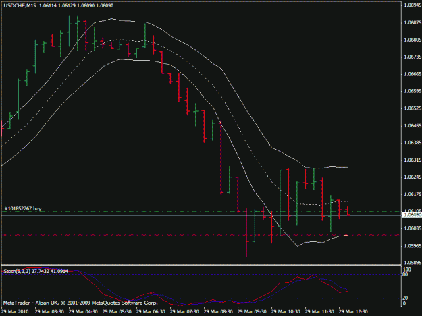Image resolution: width=422 pixels, height=316 pixels.
Task: Click the 1.06805 price axis label
Action: point(413,40)
